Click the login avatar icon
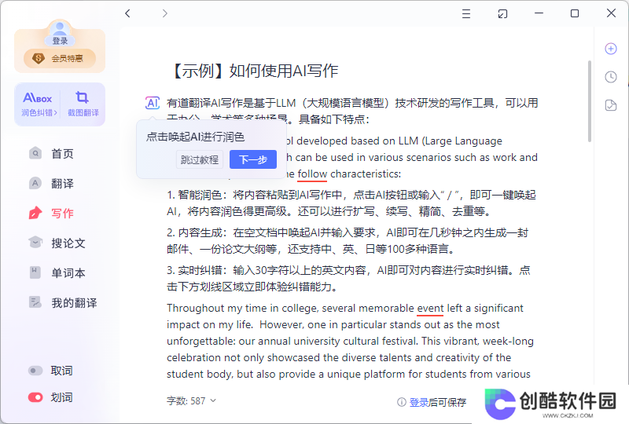 [x=60, y=32]
